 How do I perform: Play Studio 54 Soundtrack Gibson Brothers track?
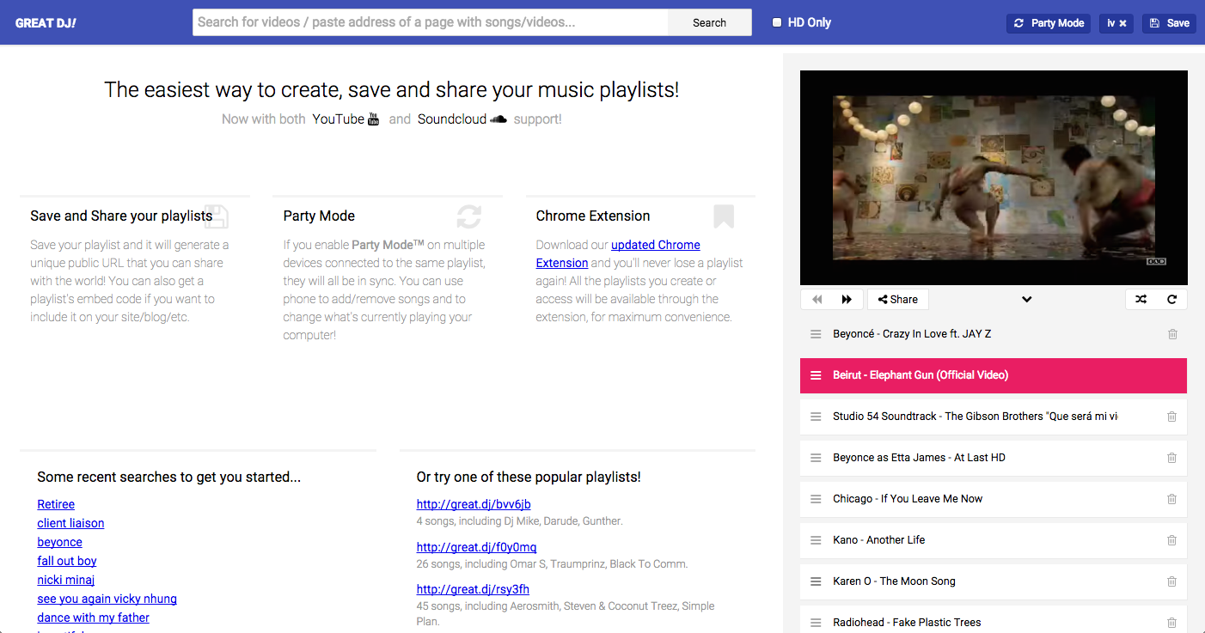976,417
